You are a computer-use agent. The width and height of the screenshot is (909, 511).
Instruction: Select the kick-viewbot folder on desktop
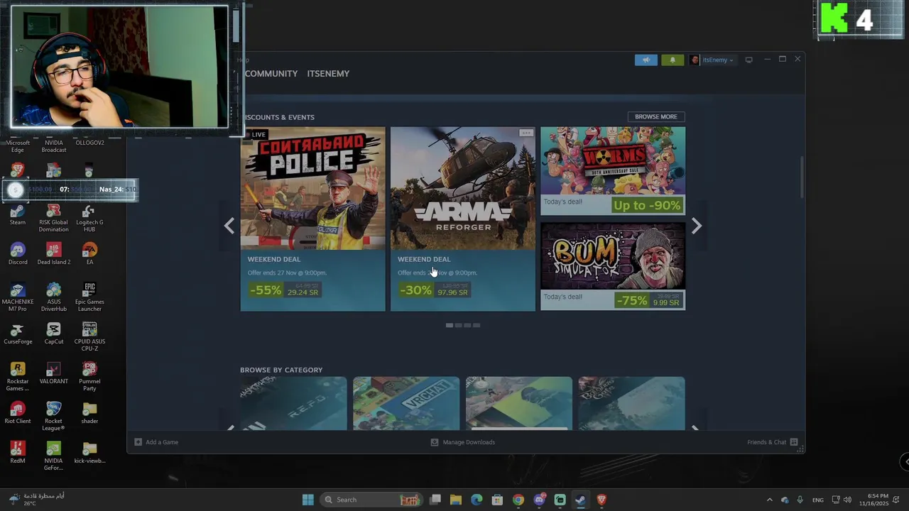[x=89, y=453]
